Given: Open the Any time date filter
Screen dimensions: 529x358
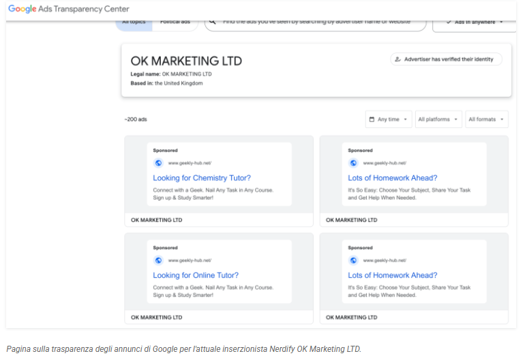Looking at the screenshot, I should click(x=389, y=119).
